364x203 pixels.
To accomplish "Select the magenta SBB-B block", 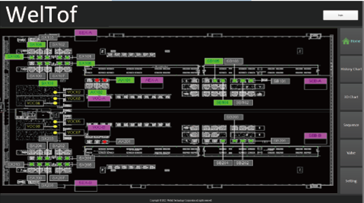I will point(315,135).
